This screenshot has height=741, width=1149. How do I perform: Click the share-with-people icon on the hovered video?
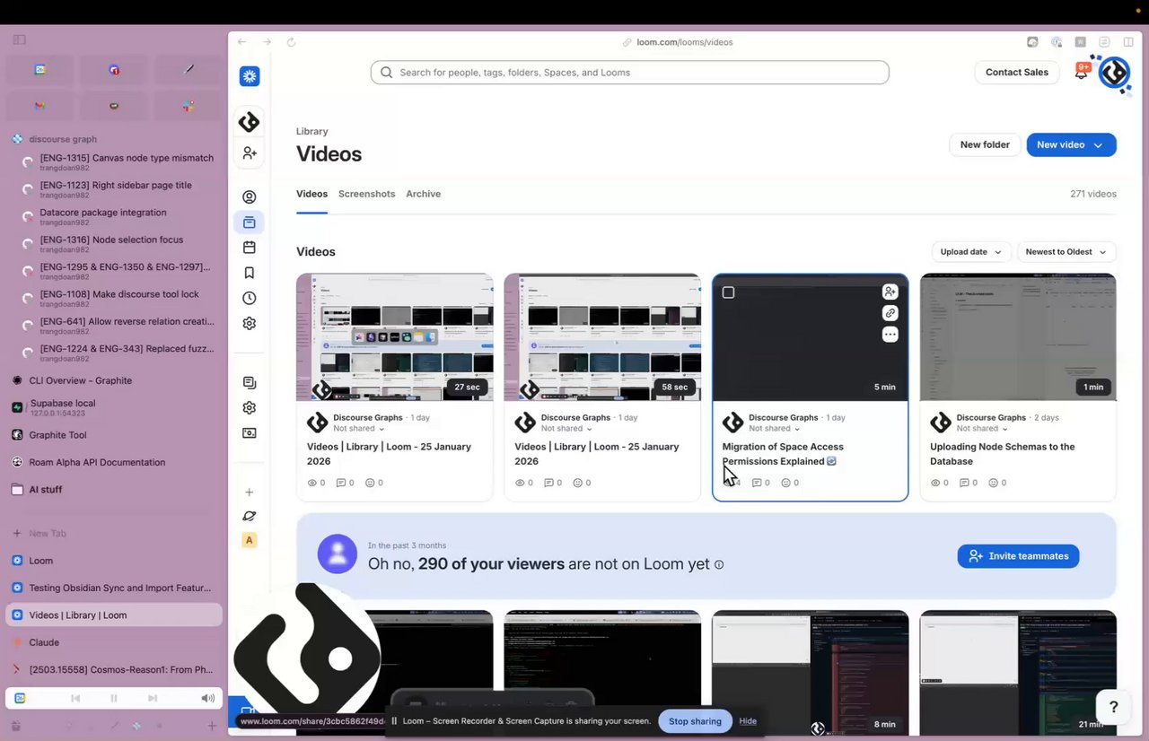click(x=890, y=292)
